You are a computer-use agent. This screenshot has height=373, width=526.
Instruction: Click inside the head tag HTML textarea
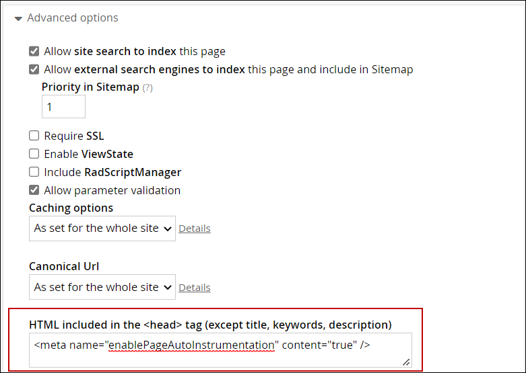pos(220,350)
